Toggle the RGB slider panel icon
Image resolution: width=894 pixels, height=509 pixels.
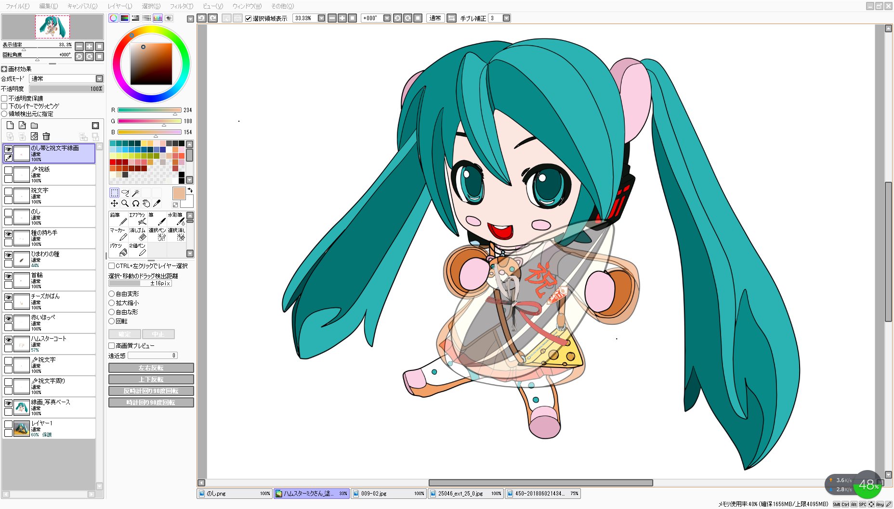coord(124,18)
